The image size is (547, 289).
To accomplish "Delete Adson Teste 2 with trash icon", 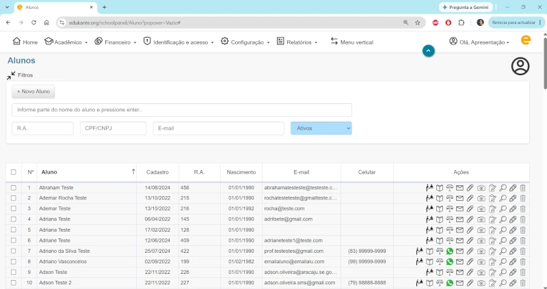I will coord(522,283).
